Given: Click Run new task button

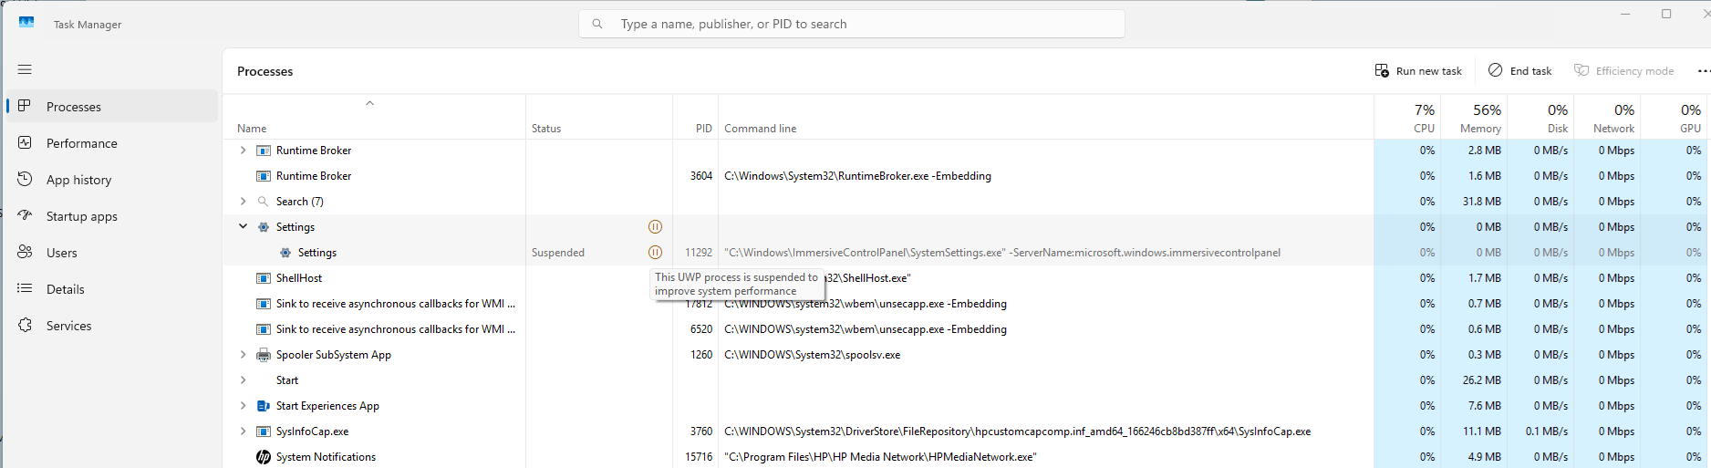Looking at the screenshot, I should 1418,71.
